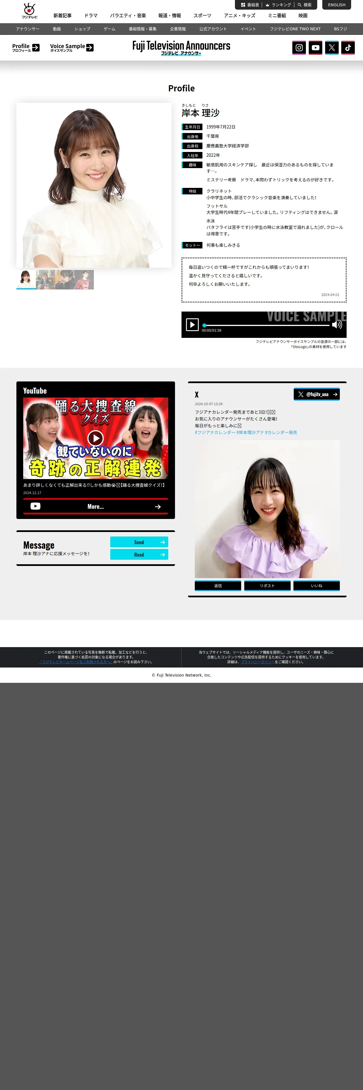Screen dimensions: 363x1090
Task: Select ショップ in the sub navigation
Action: [x=82, y=29]
